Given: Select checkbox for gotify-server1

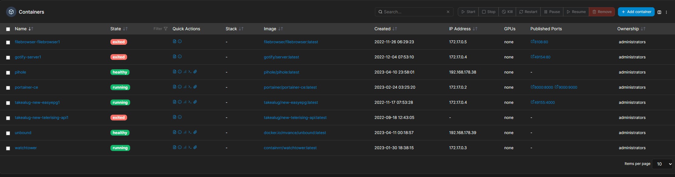Looking at the screenshot, I should pyautogui.click(x=8, y=57).
